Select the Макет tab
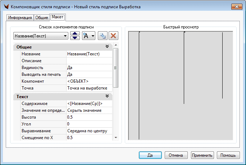This screenshot has height=165, width=246. pos(58,17)
